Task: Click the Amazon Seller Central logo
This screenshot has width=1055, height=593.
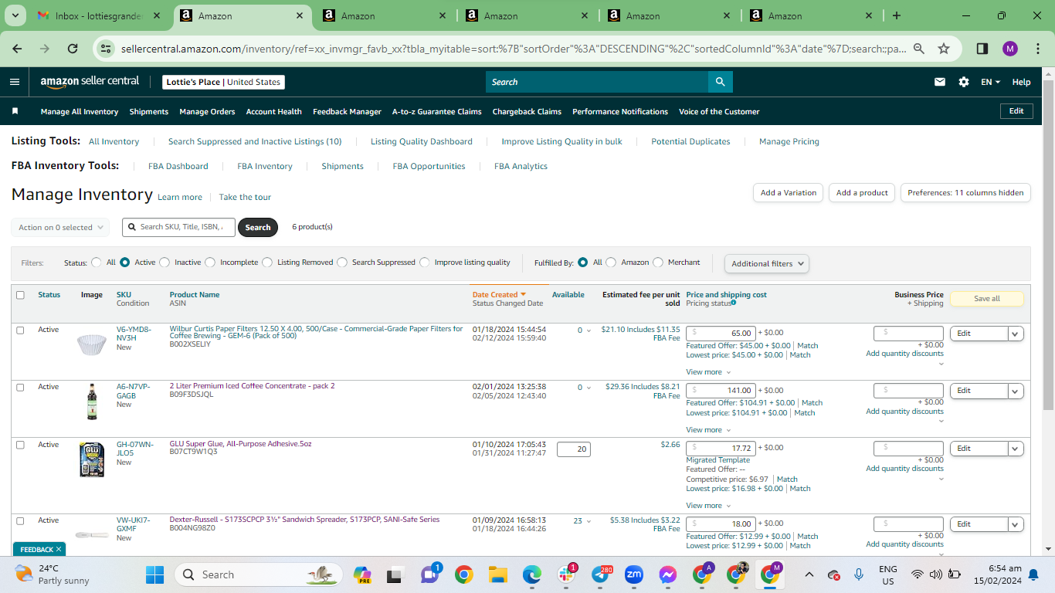Action: [90, 81]
